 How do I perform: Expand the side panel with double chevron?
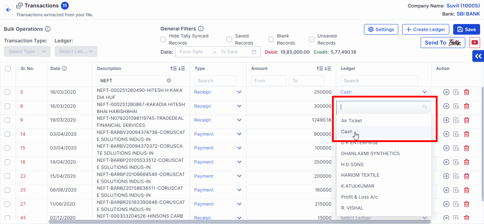click(x=478, y=56)
